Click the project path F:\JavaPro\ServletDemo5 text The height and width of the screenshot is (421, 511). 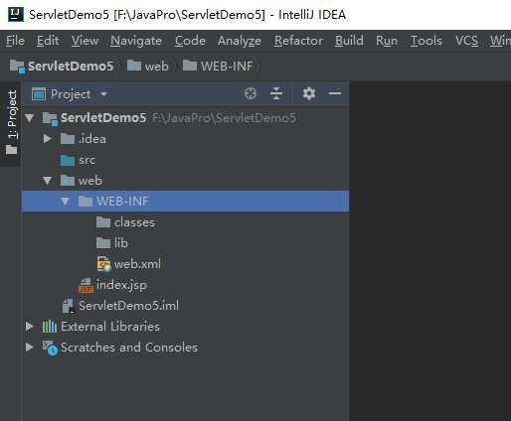[x=224, y=118]
